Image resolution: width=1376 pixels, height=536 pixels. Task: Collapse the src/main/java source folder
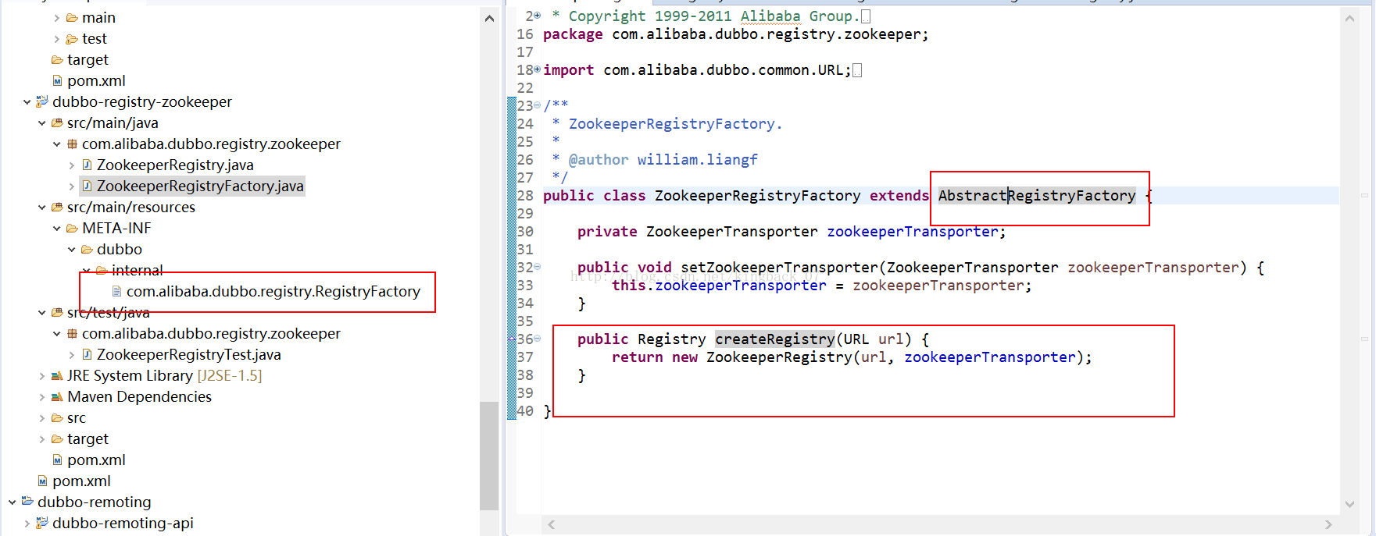pyautogui.click(x=42, y=122)
